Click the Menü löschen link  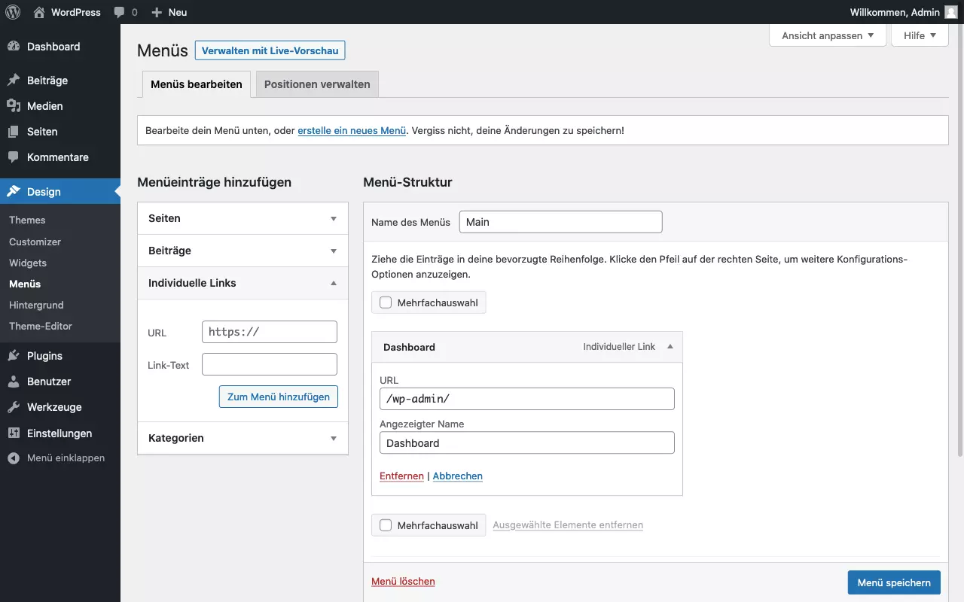403,581
